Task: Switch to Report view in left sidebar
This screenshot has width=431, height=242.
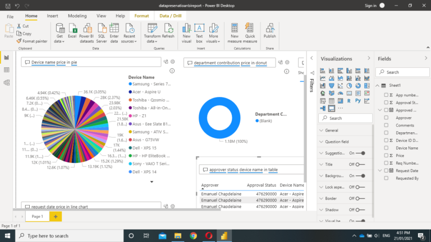Action: (7, 58)
